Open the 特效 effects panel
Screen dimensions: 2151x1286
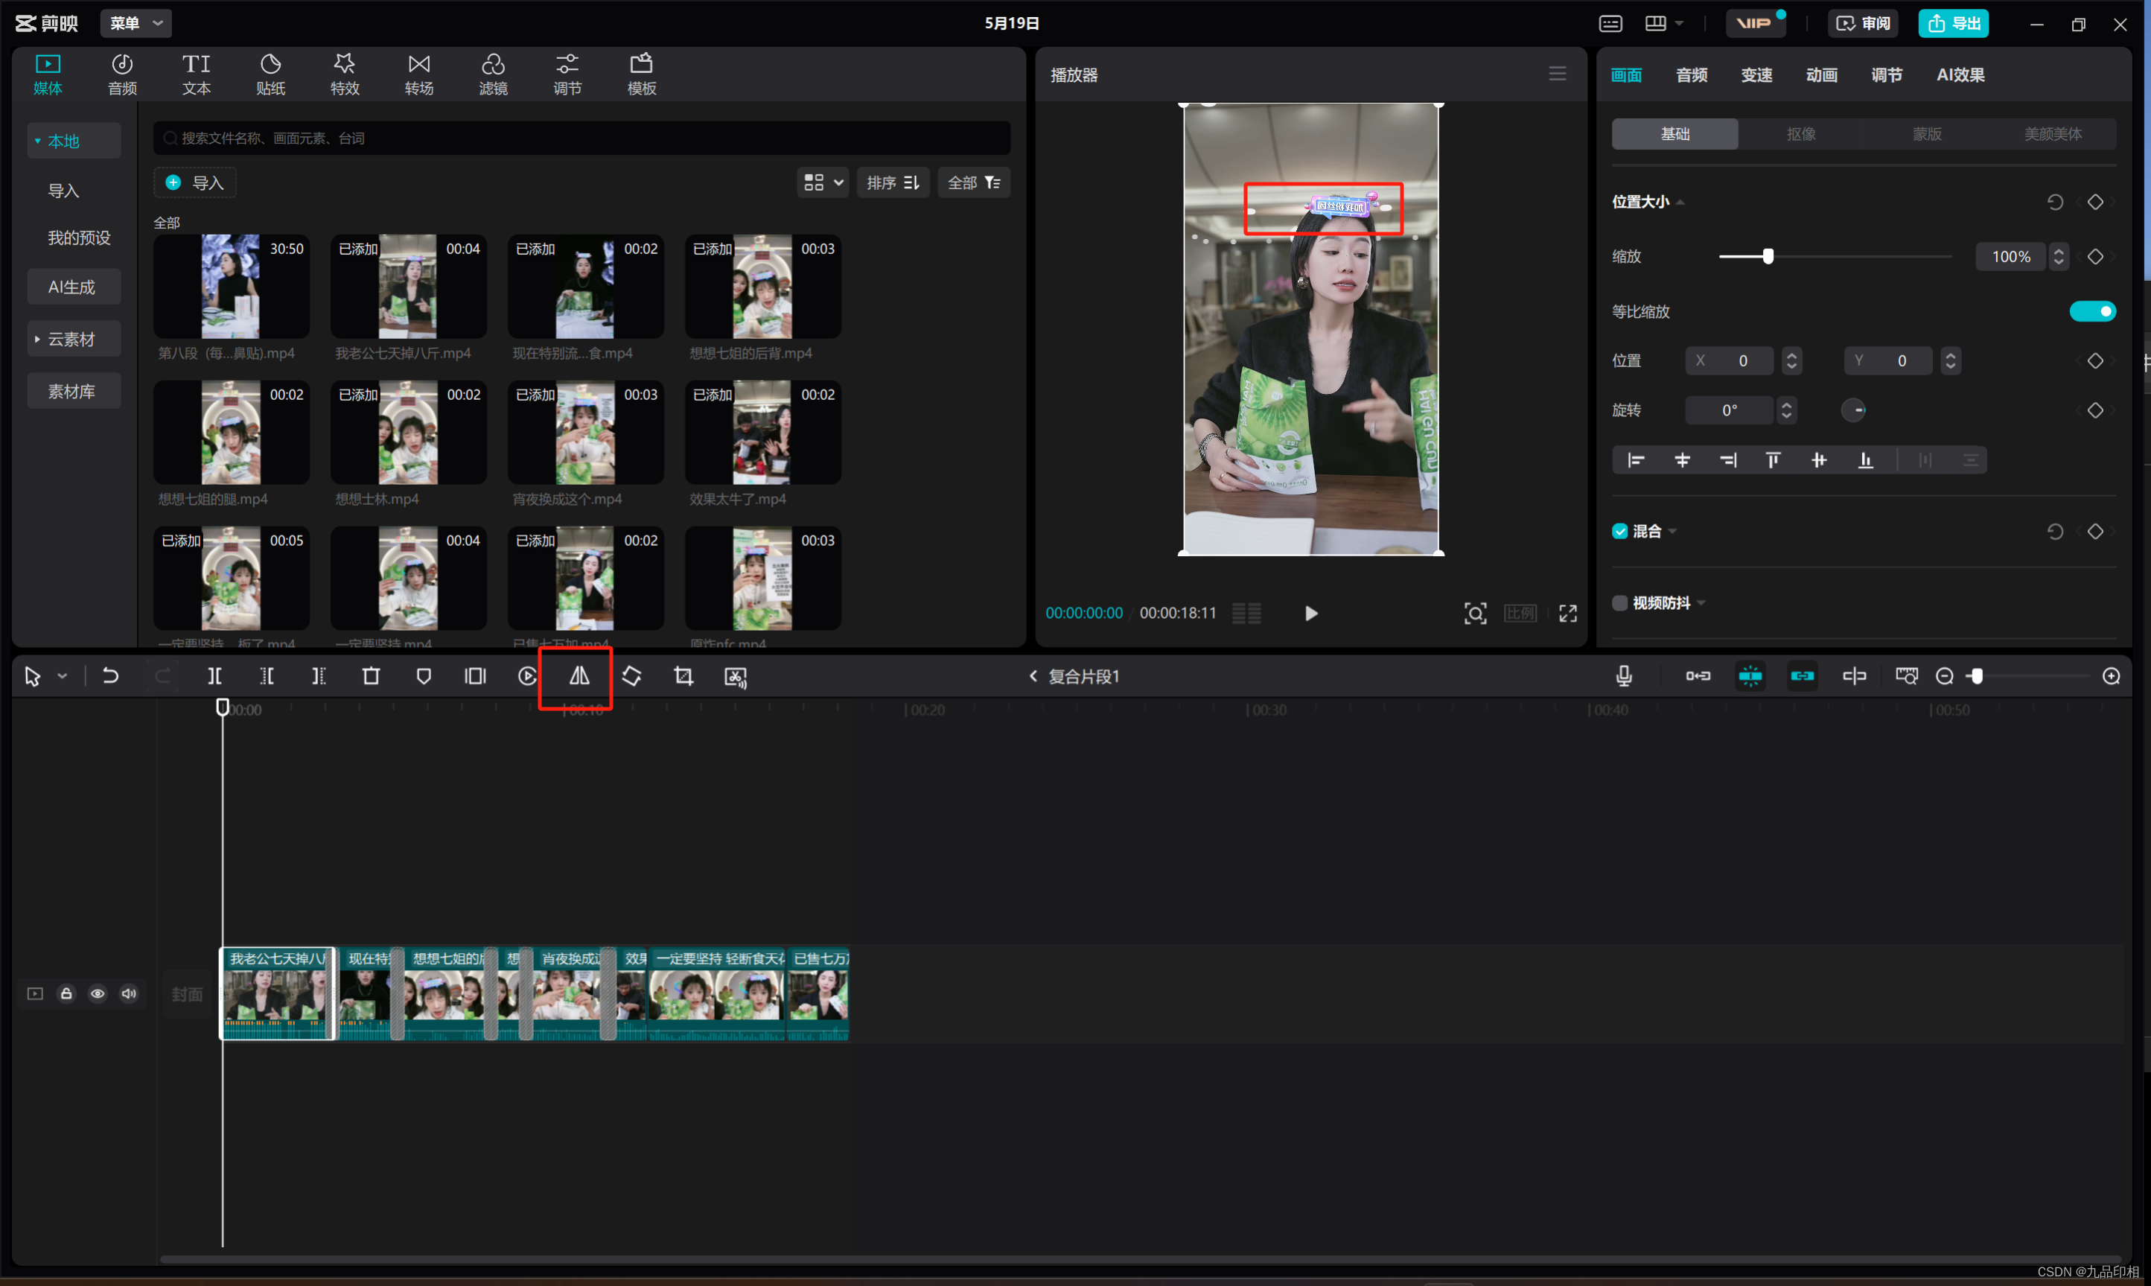tap(344, 74)
